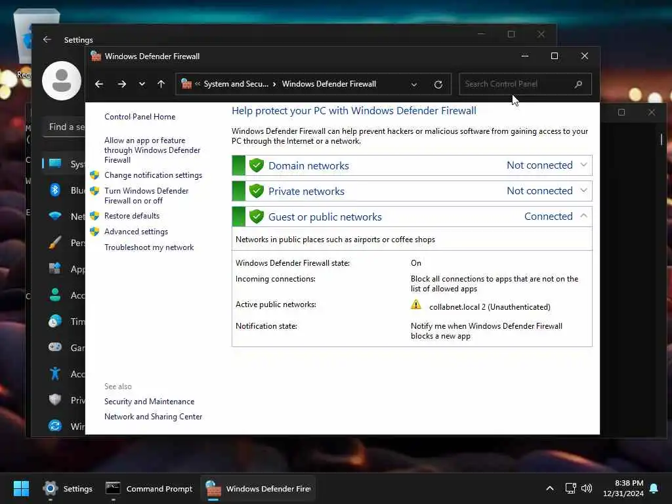The width and height of the screenshot is (672, 504).
Task: Open recent locations chevron in Firewall window
Action: (142, 84)
